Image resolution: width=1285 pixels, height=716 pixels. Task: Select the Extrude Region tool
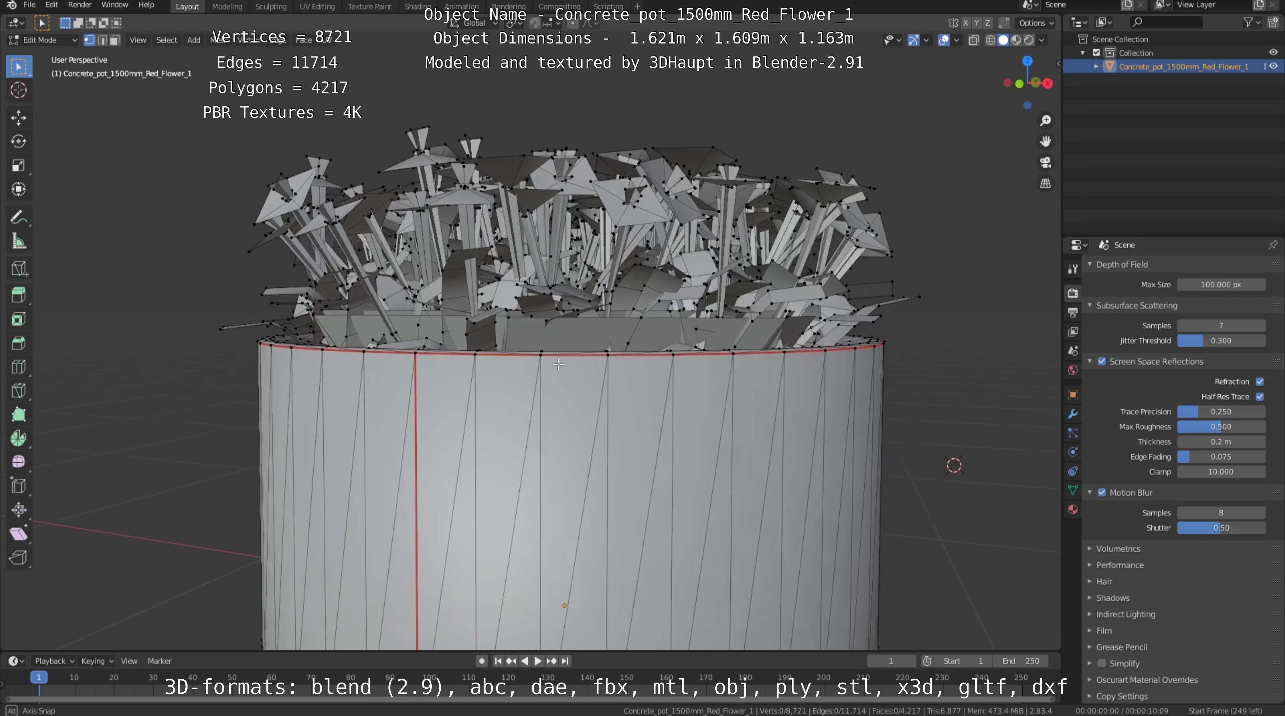click(x=19, y=295)
